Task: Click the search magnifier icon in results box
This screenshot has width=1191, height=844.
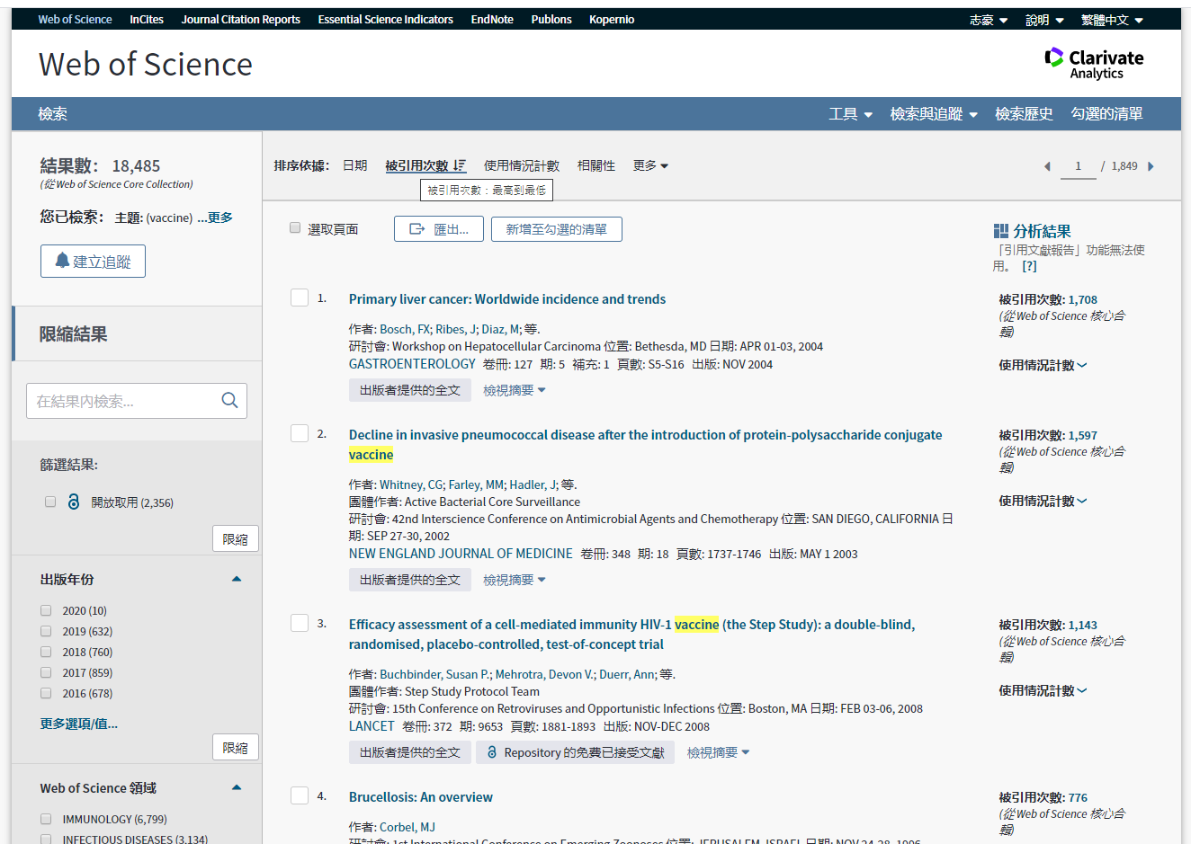Action: tap(229, 401)
